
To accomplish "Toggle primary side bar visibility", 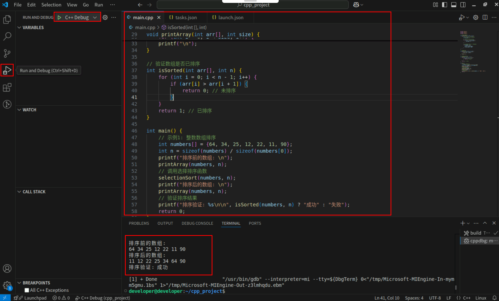I will coord(445,5).
